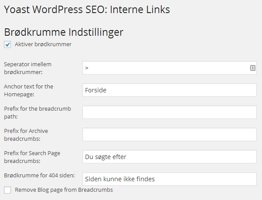
Task: Click the Aktiver brødkrummer label text
Action: click(x=43, y=44)
